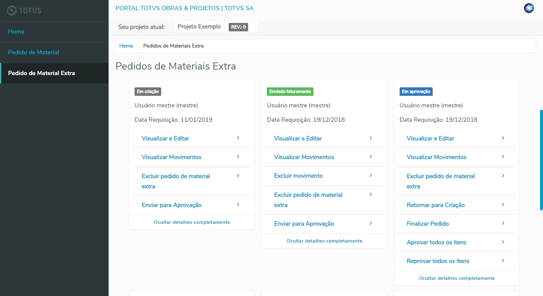The width and height of the screenshot is (543, 296).
Task: Open Visualizar Movimentos in Enviado faturamento card
Action: point(304,157)
